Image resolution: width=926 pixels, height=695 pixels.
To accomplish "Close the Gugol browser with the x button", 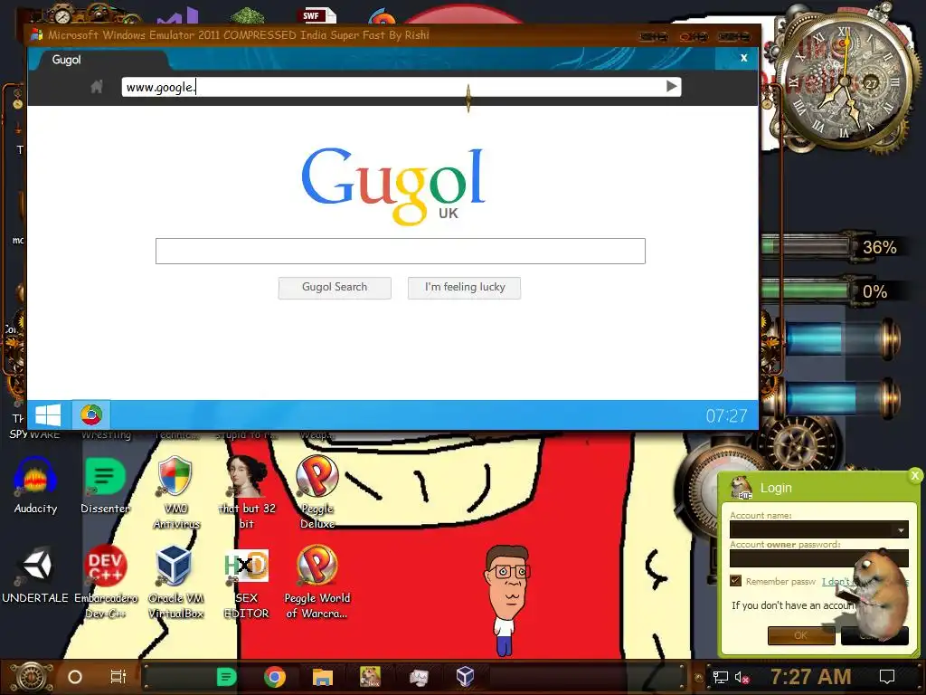I will [x=743, y=58].
